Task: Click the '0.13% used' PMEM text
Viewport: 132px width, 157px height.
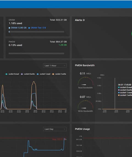Action: click(15, 45)
